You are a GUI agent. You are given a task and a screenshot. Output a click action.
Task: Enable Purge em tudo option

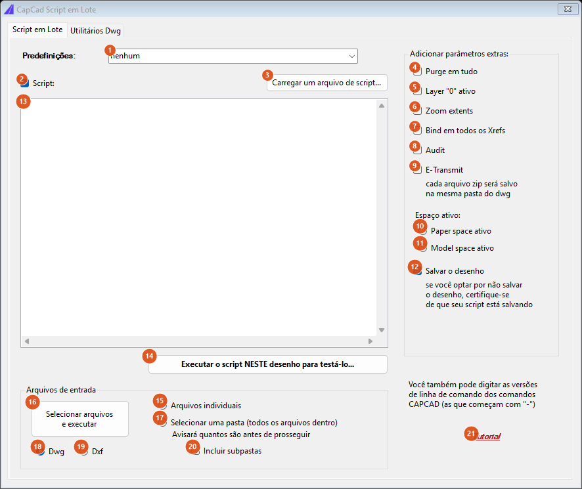pos(418,72)
